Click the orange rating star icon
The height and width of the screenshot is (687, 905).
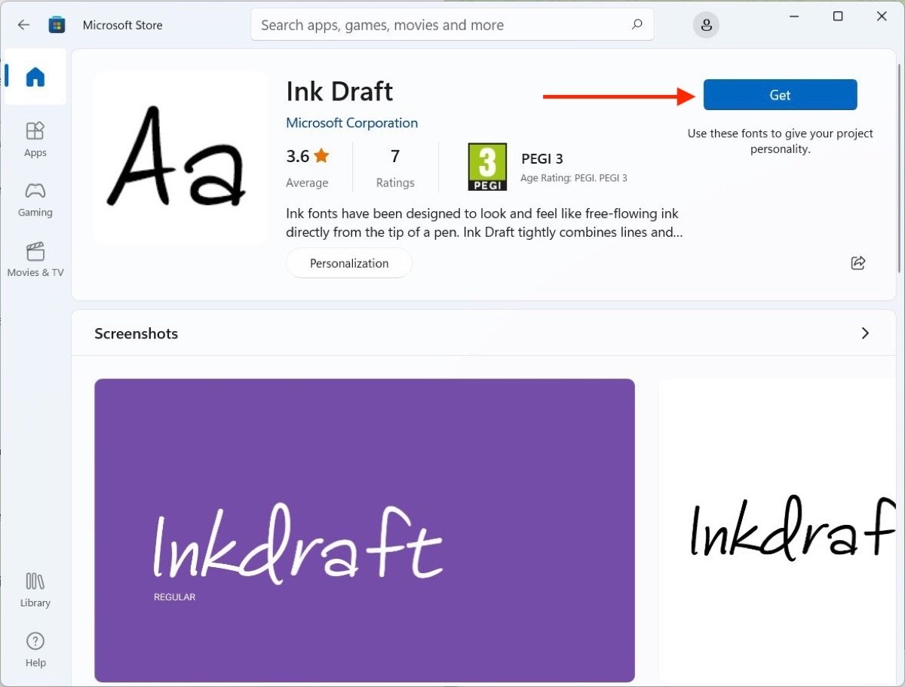pos(321,156)
